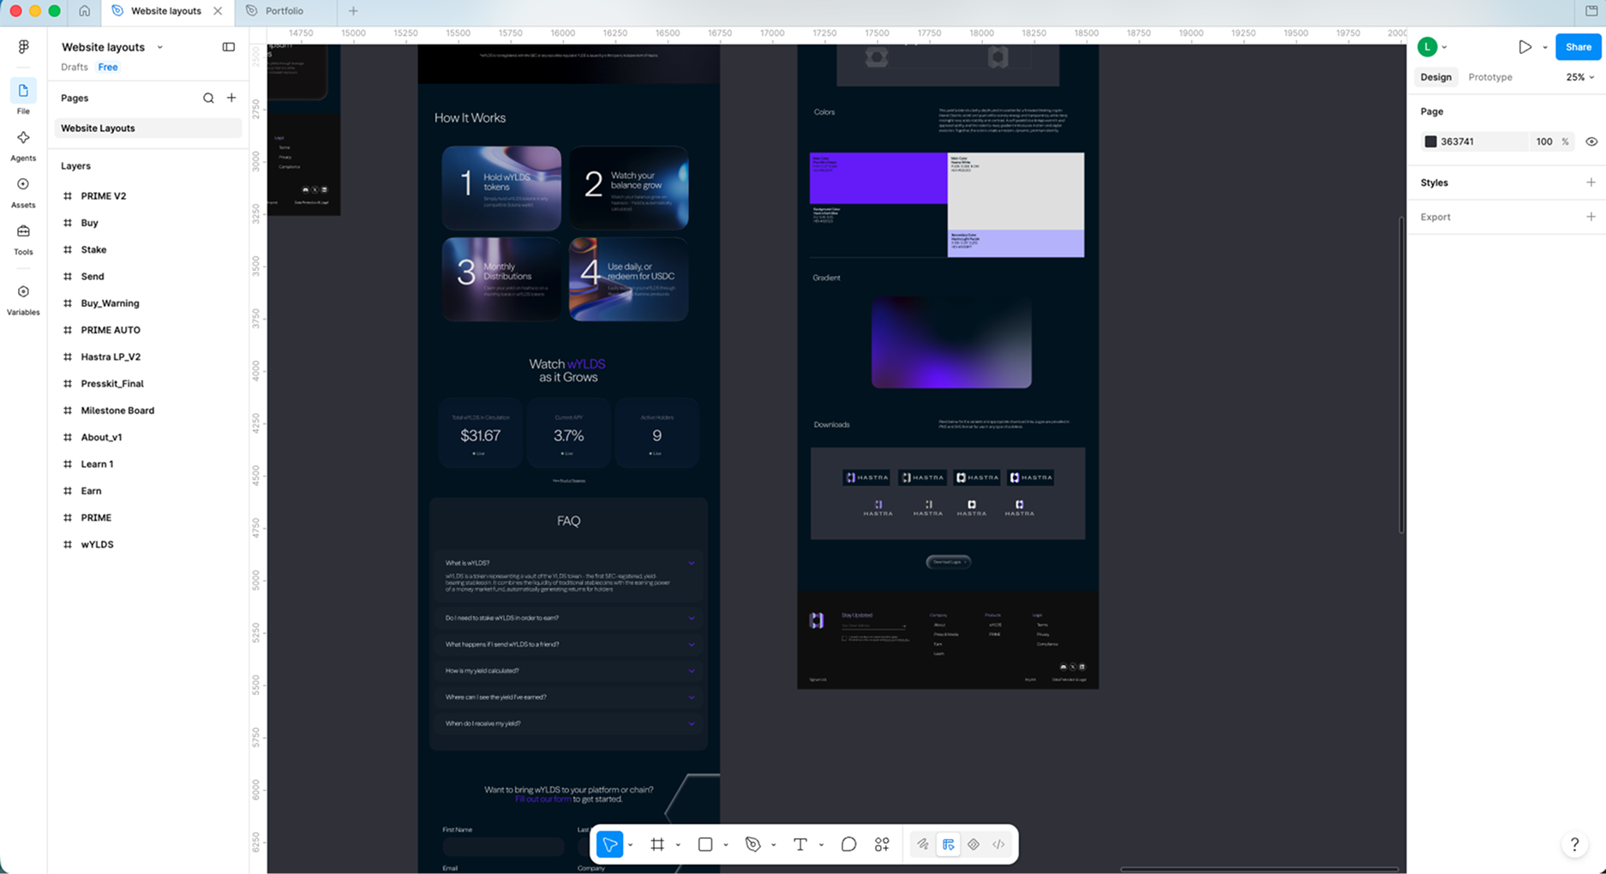The width and height of the screenshot is (1606, 874).
Task: Go to the Home icon
Action: coord(84,11)
